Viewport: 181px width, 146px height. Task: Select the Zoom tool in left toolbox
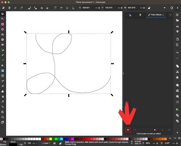coord(3,117)
